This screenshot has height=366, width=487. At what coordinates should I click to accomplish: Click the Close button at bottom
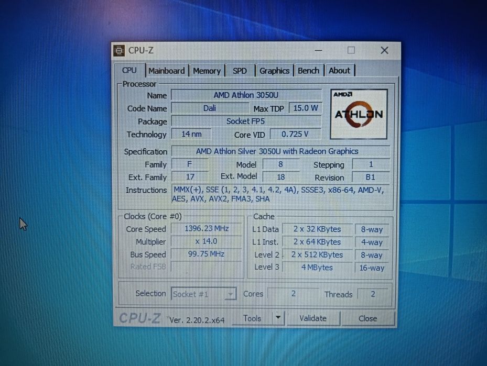point(367,318)
